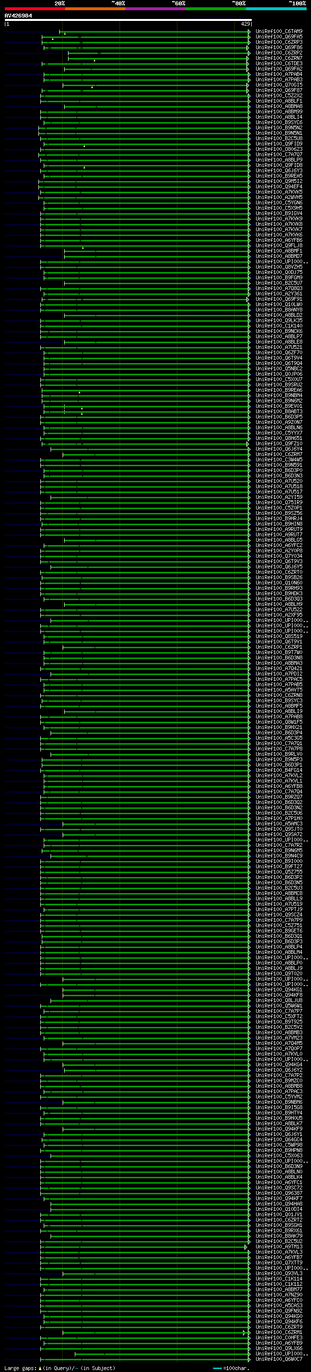Open the UniRef100_Q69FA5 hit
This screenshot has width=311, height=1372.
(x=278, y=37)
